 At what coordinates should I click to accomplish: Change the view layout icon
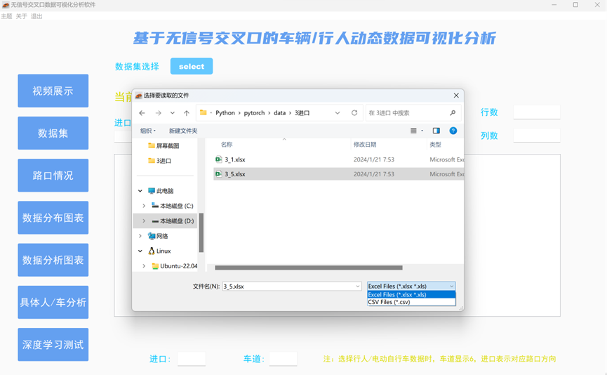point(413,131)
